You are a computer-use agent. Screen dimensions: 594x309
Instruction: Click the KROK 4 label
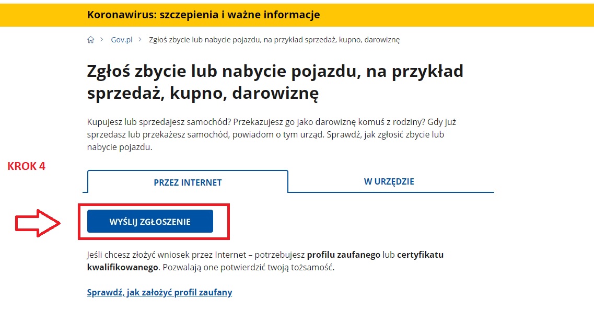[26, 166]
